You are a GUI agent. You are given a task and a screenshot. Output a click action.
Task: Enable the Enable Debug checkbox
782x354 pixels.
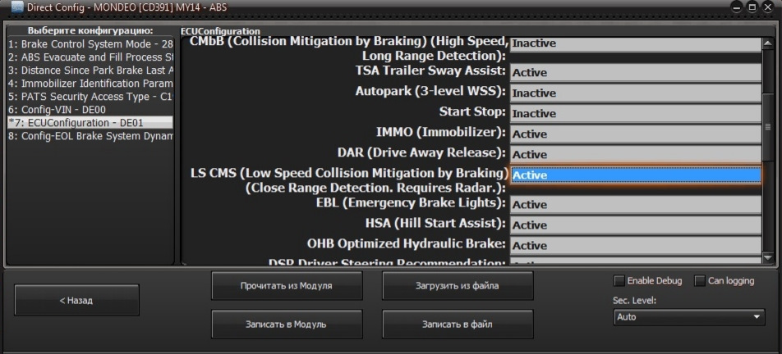[619, 281]
